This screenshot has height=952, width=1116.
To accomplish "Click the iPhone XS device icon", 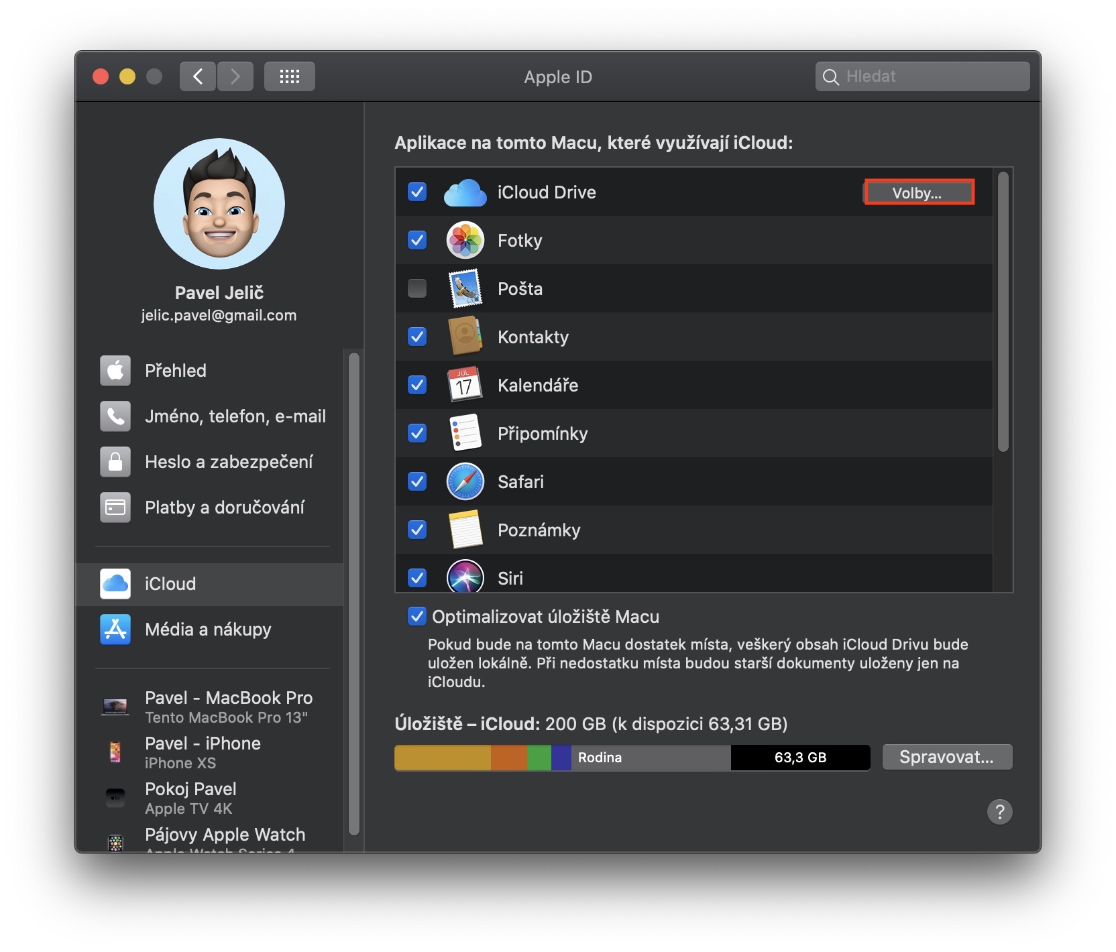I will (x=115, y=752).
